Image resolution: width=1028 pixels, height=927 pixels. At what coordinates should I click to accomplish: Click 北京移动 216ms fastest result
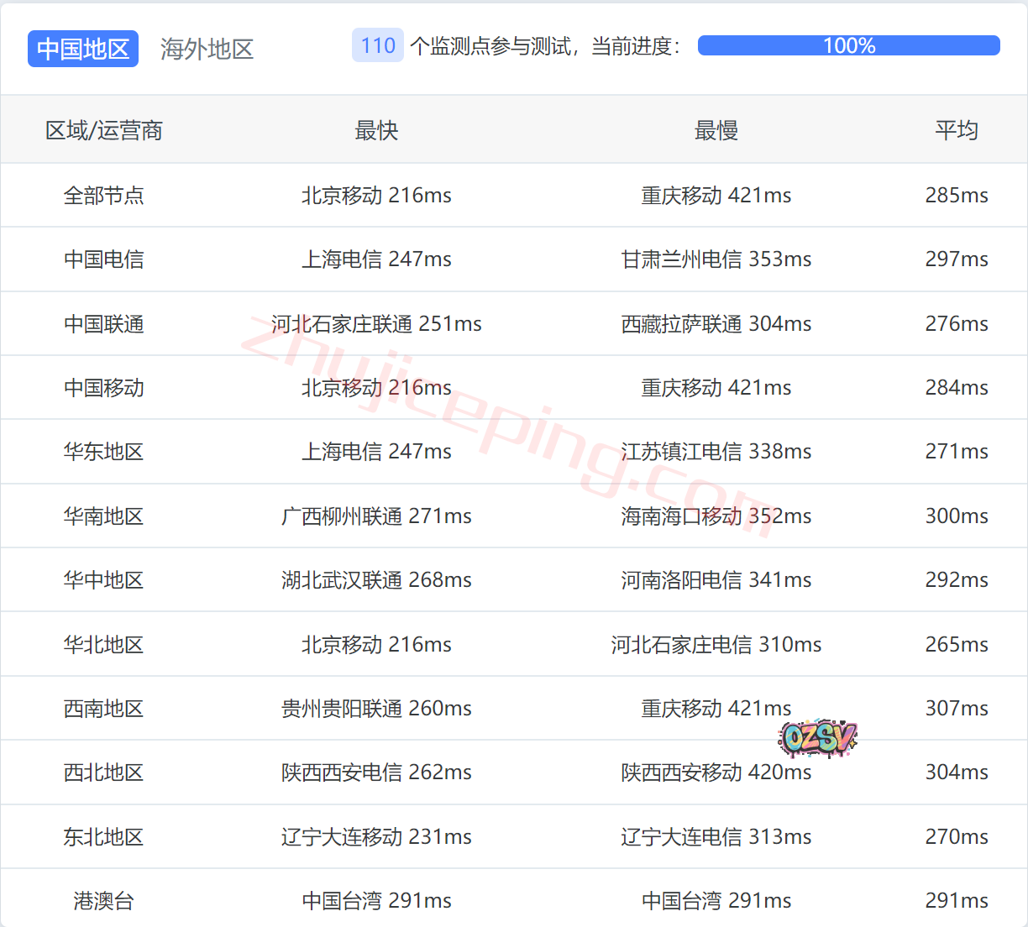point(375,195)
